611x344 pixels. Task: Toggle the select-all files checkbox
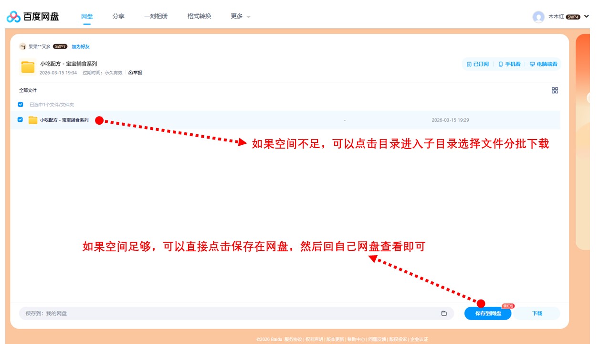coord(21,105)
